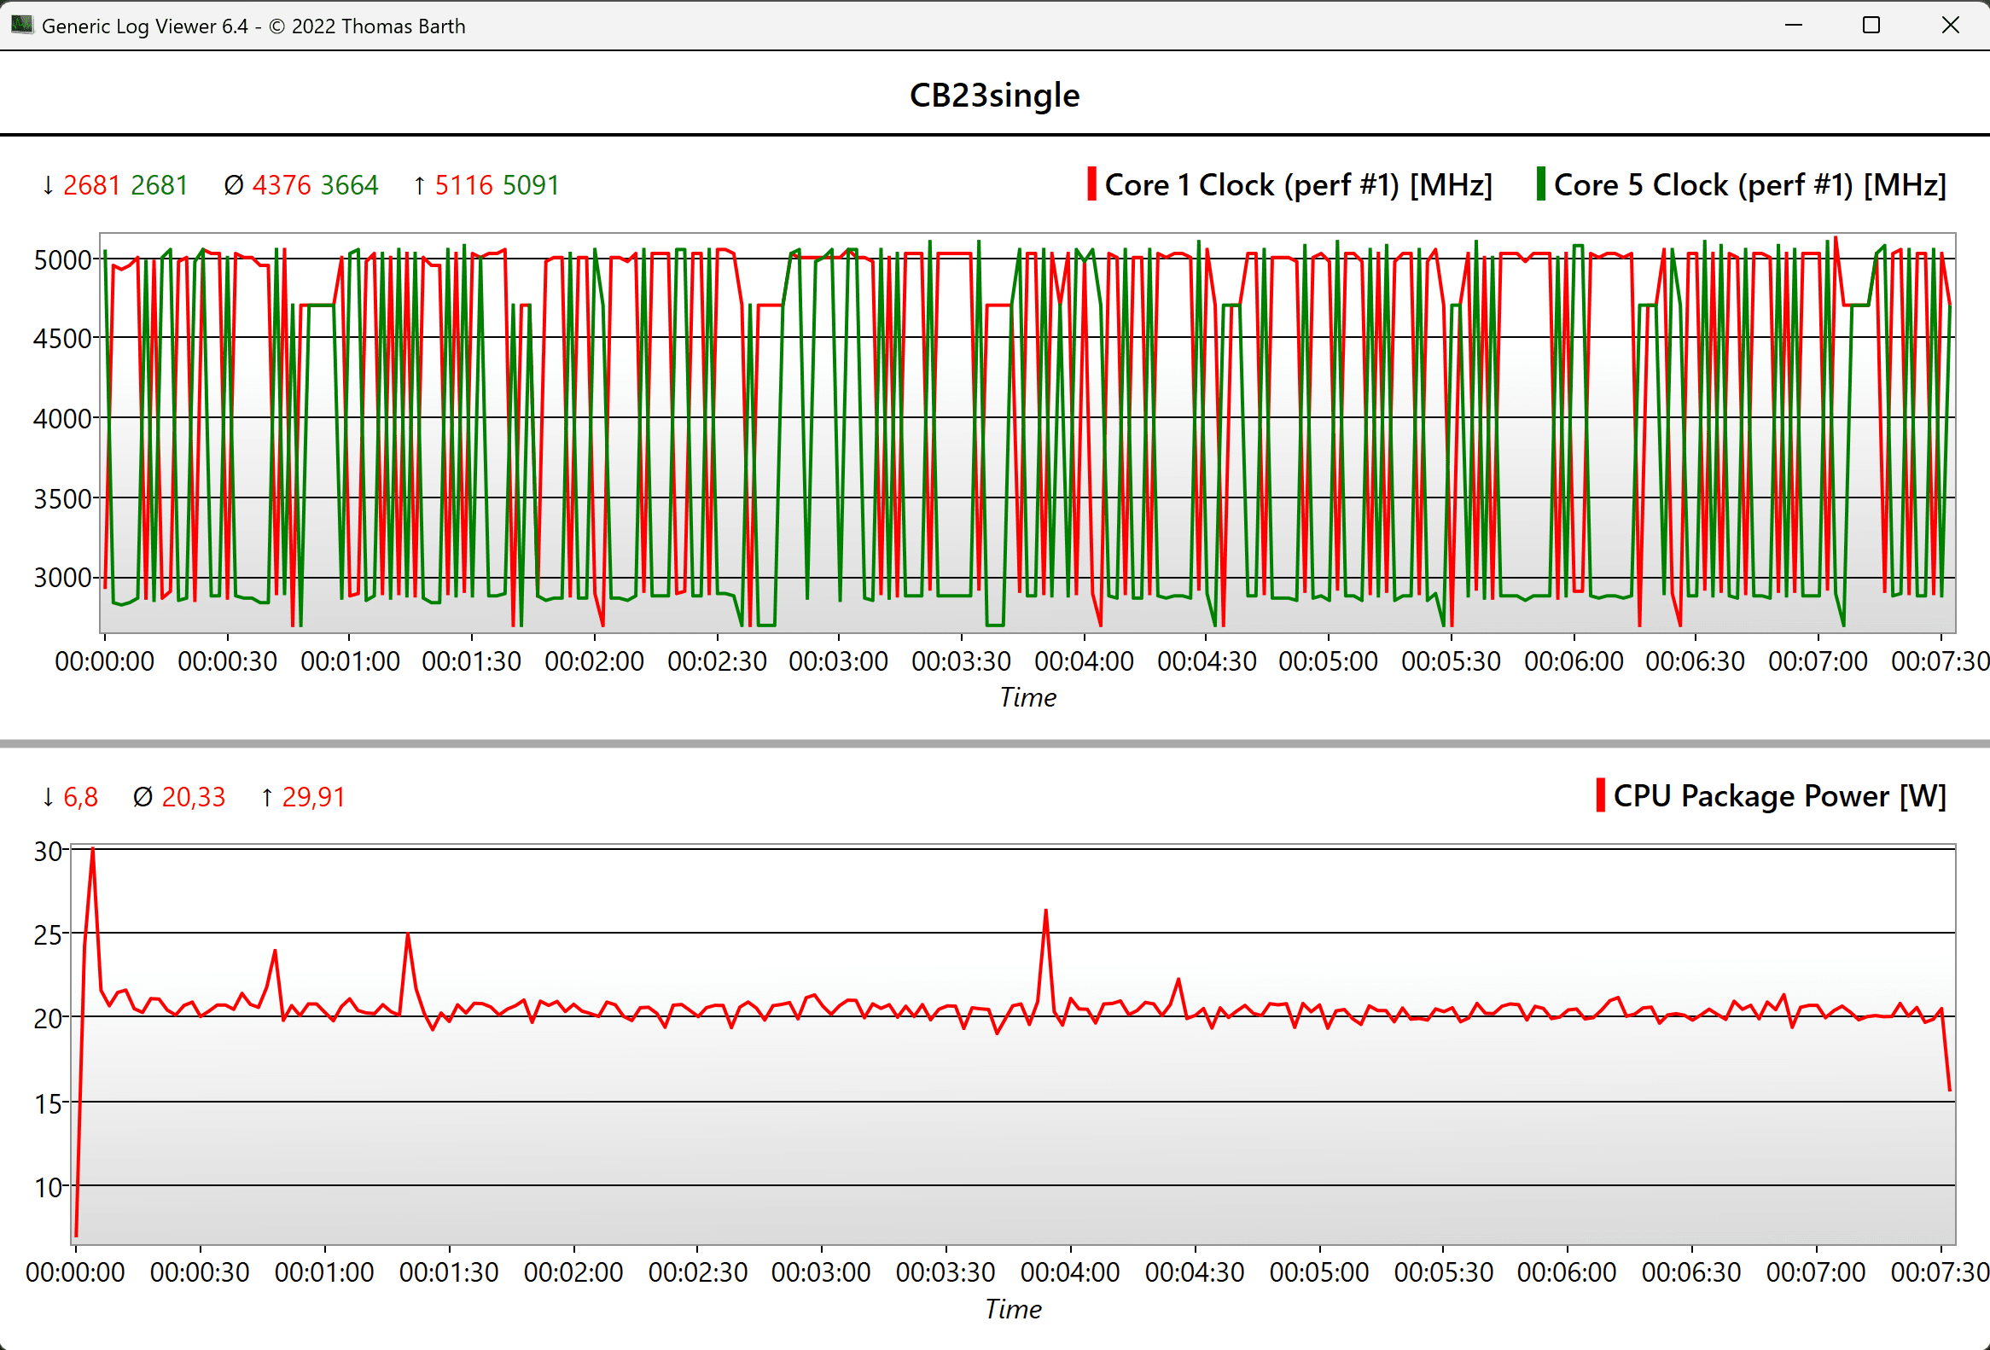
Task: Click the red minimum clock value 2681
Action: coord(91,185)
